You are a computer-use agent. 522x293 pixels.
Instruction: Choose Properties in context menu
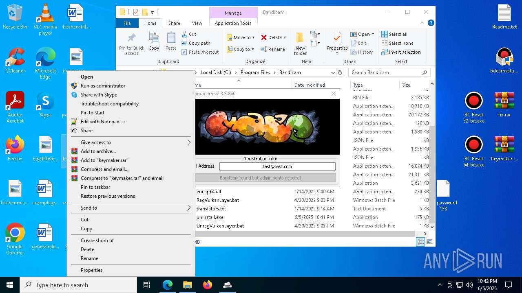coord(131,270)
